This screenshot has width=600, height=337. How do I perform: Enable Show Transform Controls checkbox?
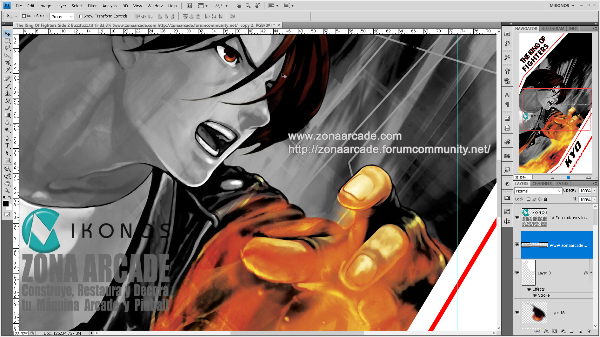click(81, 16)
